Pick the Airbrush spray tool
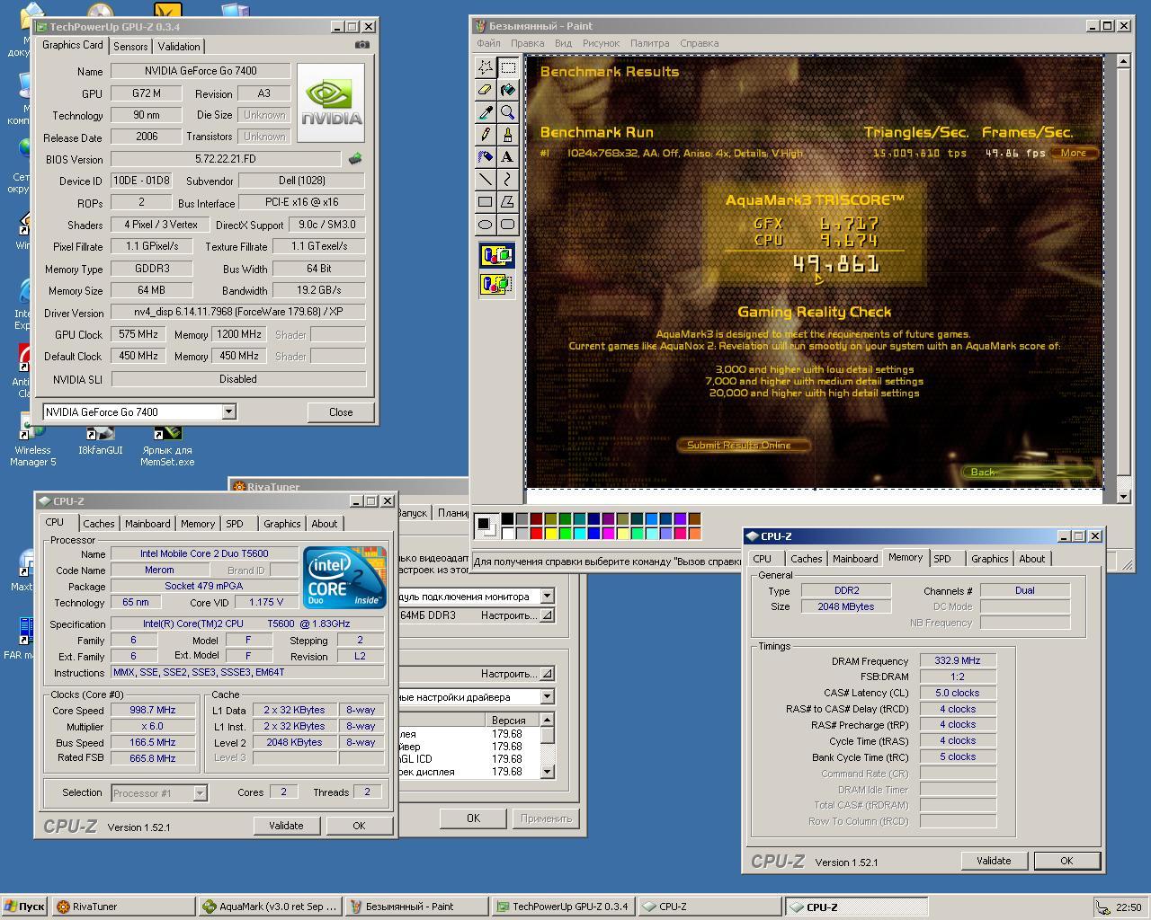Viewport: 1151px width, 920px height. pyautogui.click(x=486, y=157)
